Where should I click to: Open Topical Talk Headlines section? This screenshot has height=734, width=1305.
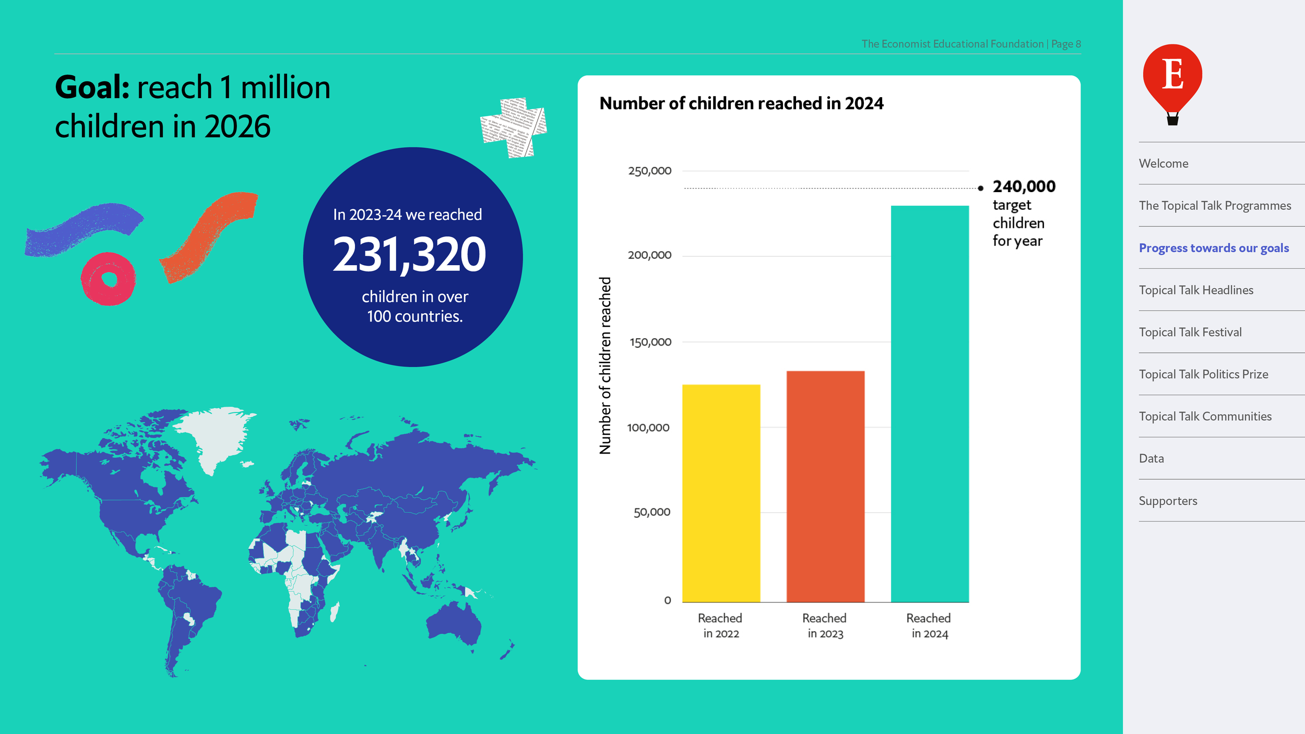point(1196,290)
